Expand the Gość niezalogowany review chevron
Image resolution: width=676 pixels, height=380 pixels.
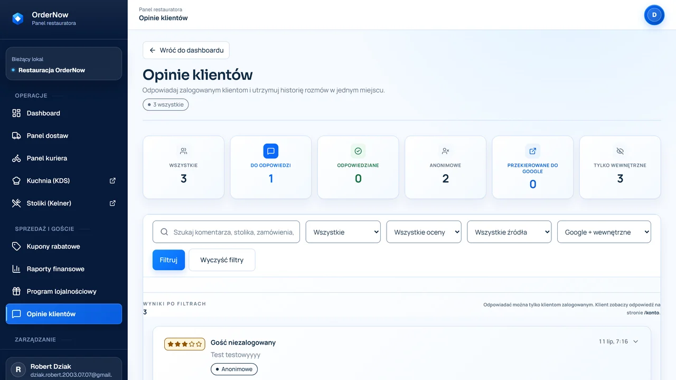(x=635, y=341)
